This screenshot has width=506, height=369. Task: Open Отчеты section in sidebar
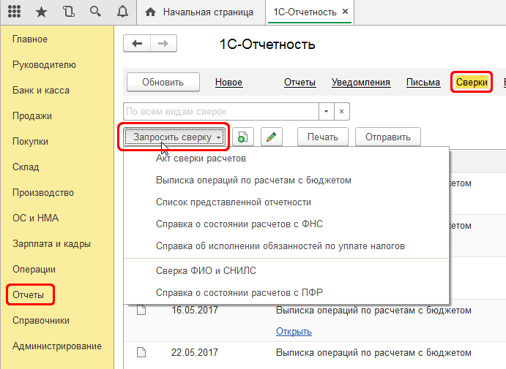[28, 295]
